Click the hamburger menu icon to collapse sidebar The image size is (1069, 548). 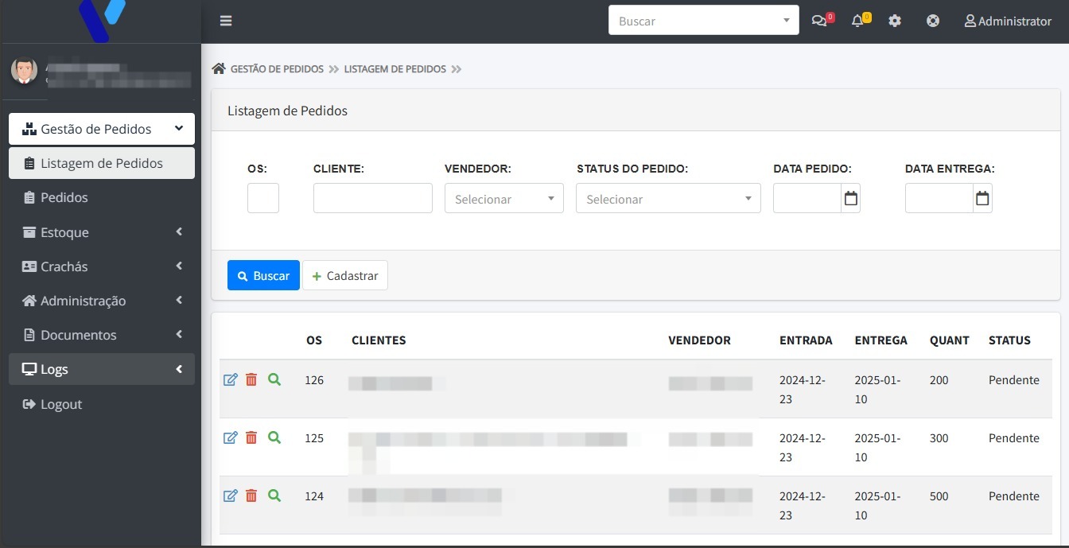(226, 21)
